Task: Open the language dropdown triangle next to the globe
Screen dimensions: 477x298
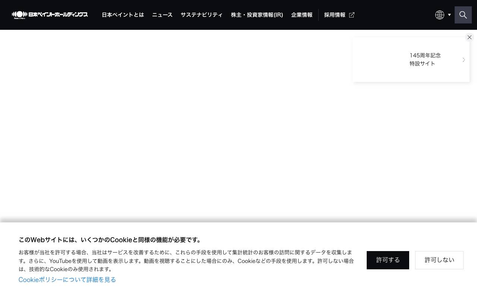Action: point(449,15)
